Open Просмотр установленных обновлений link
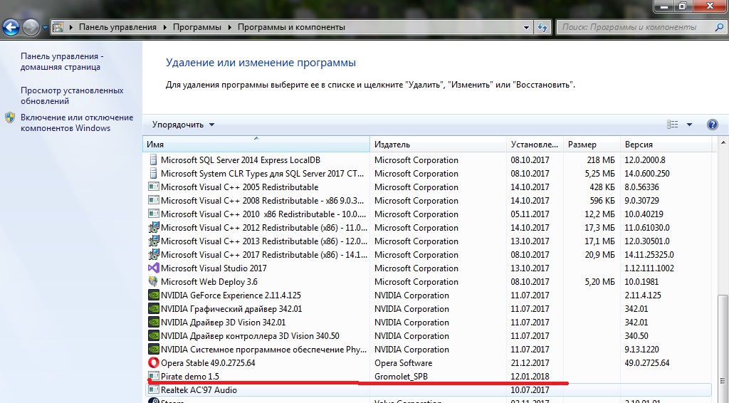Image resolution: width=729 pixels, height=403 pixels. click(72, 95)
